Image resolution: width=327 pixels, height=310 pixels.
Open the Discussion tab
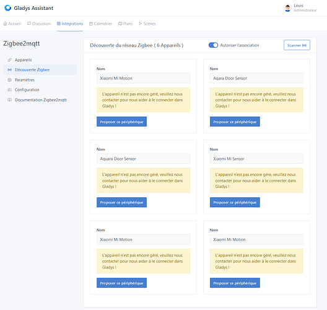click(39, 24)
